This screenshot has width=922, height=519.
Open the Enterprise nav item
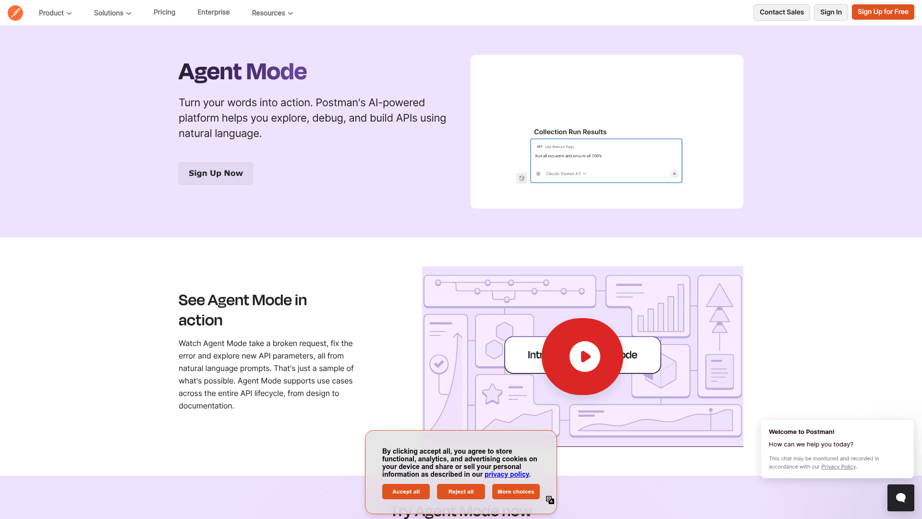[x=213, y=12]
